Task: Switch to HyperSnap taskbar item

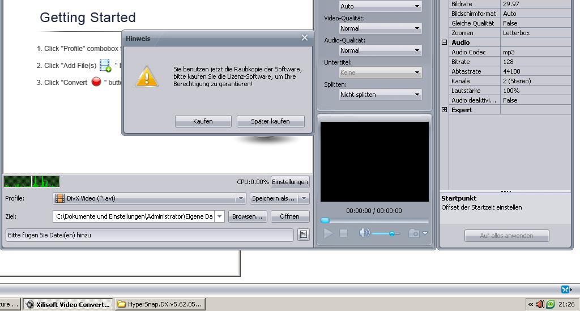Action: [x=160, y=304]
